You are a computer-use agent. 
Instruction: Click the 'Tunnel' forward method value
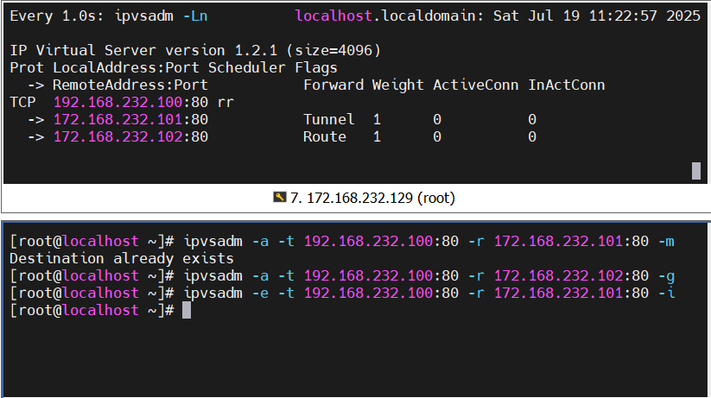329,119
